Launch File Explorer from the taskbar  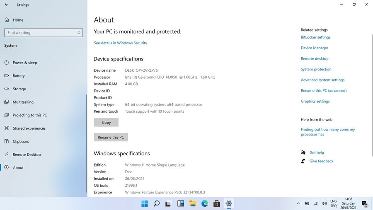[x=192, y=203]
